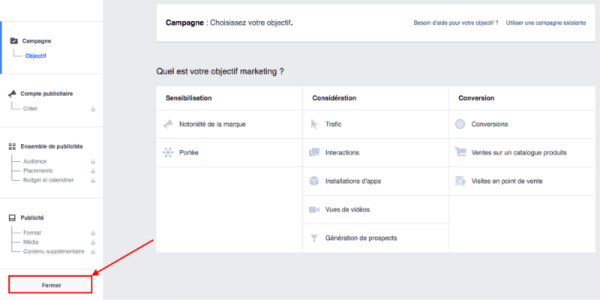Choose Vues de vidéos objective
The width and height of the screenshot is (600, 300).
tap(376, 210)
